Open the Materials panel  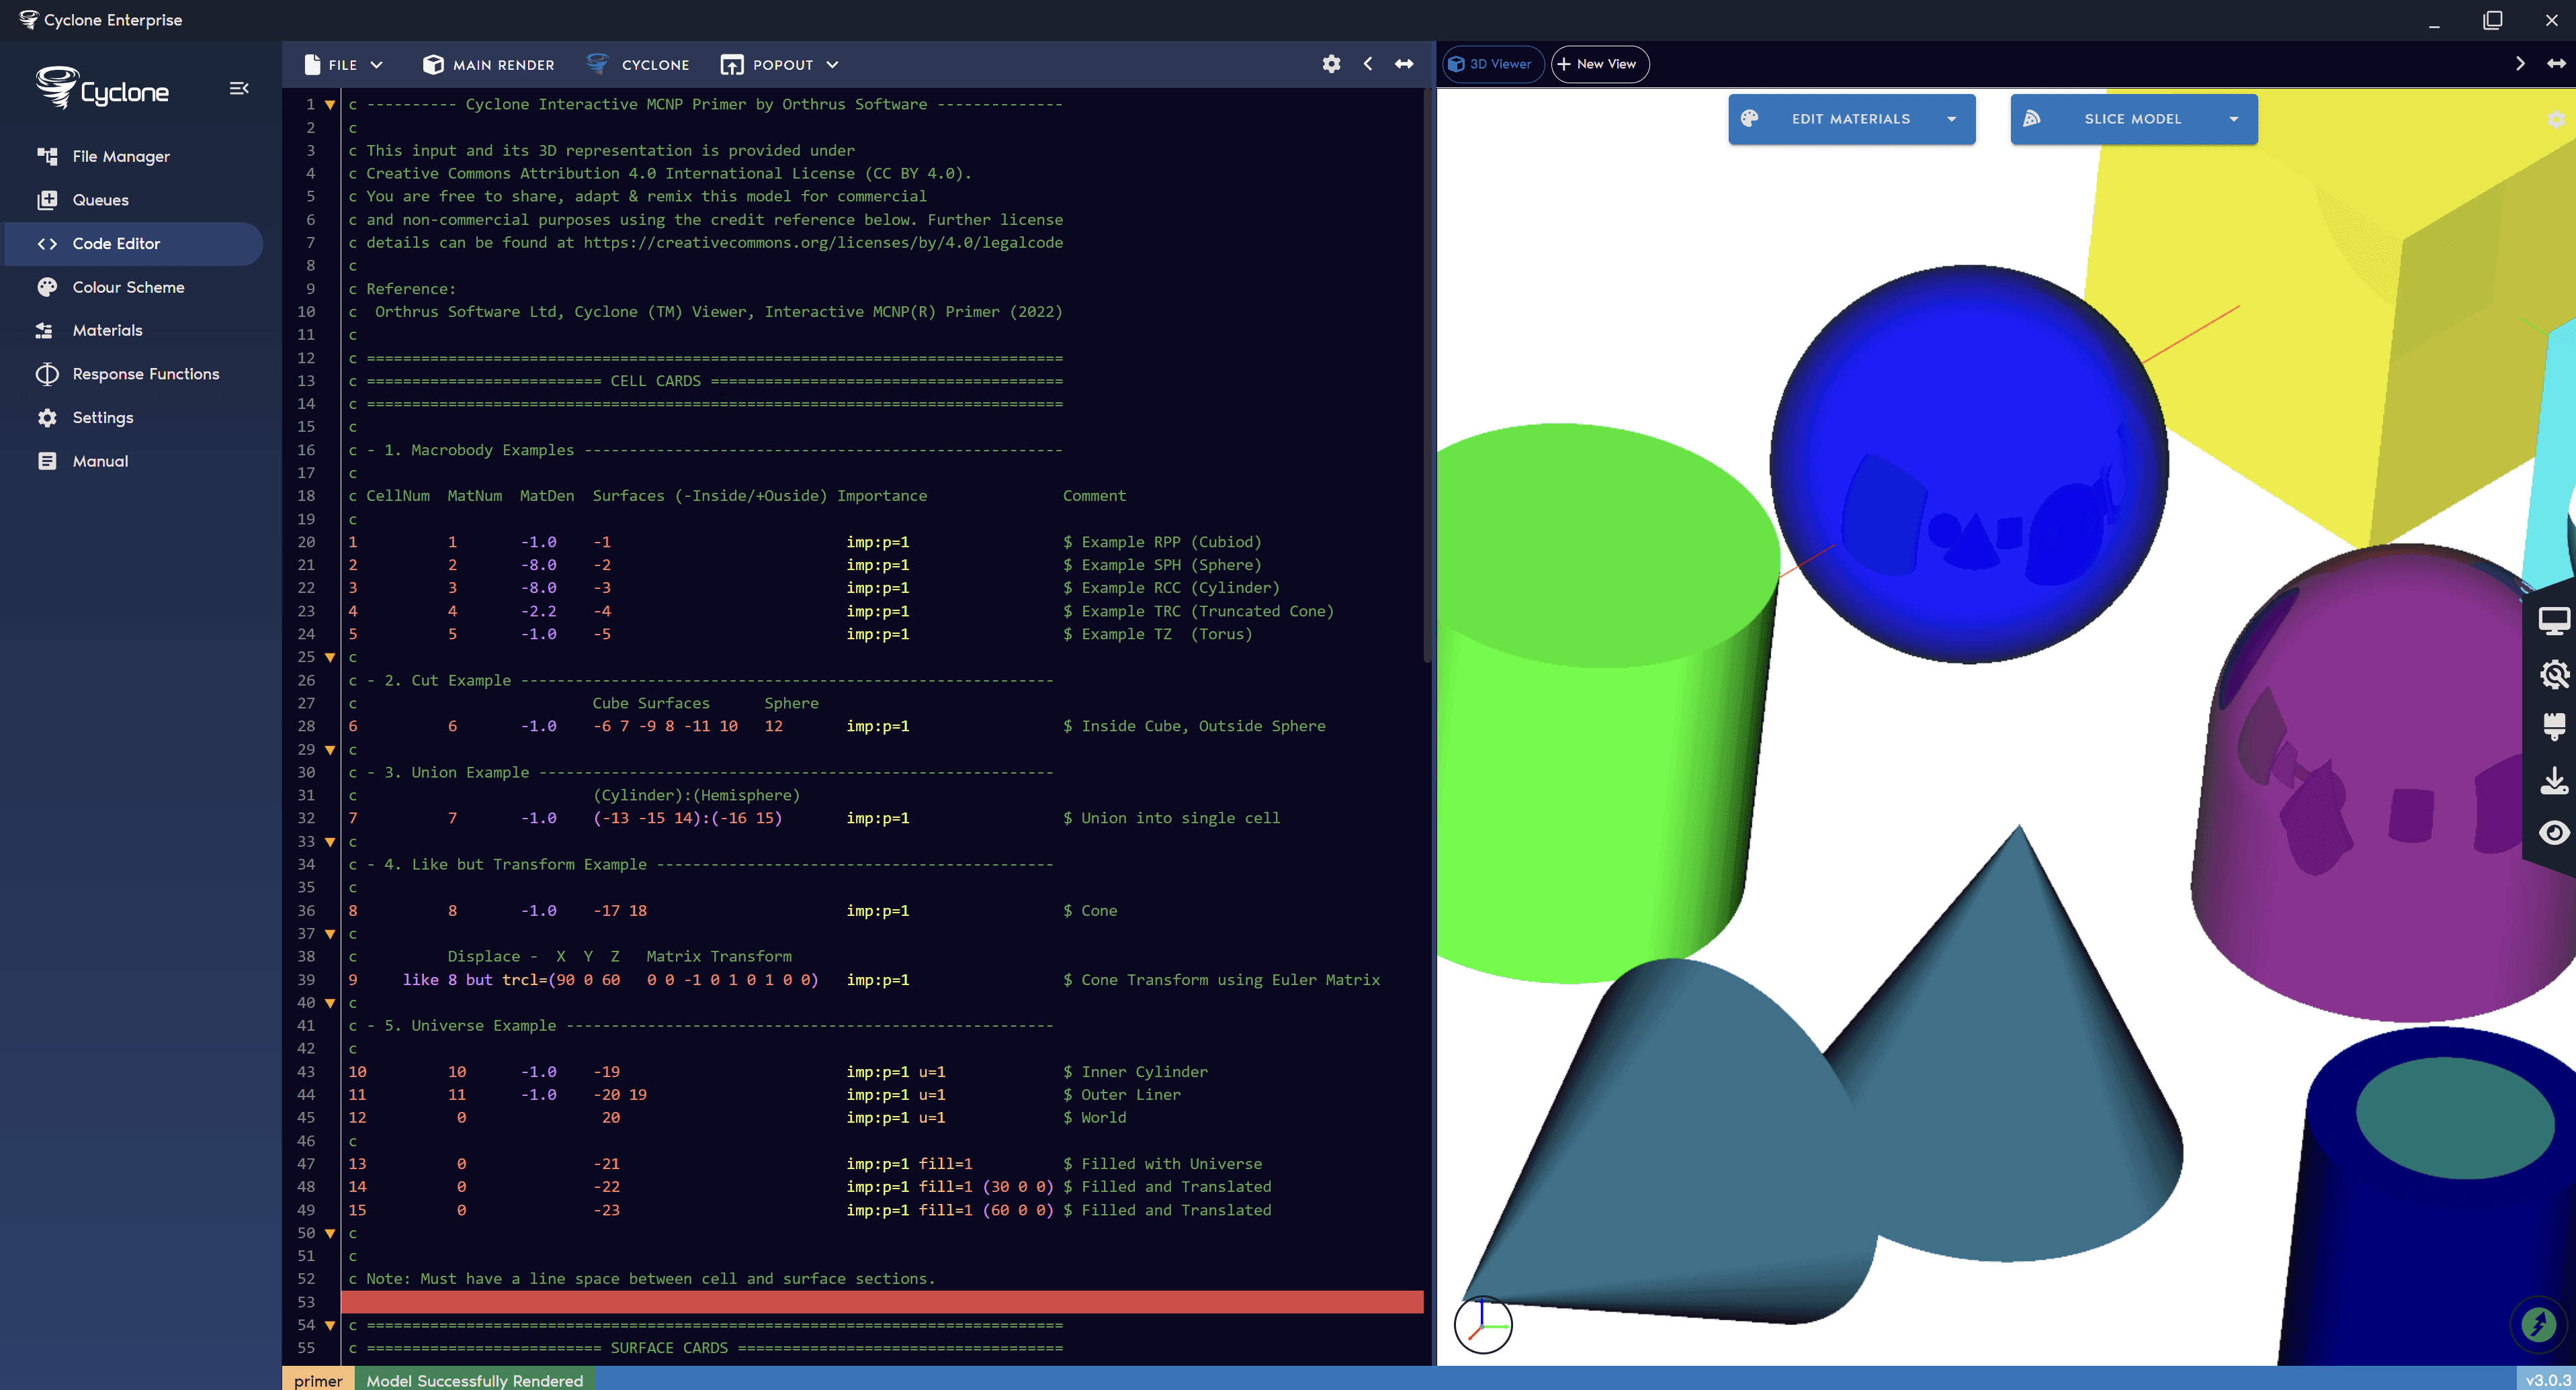(x=107, y=330)
